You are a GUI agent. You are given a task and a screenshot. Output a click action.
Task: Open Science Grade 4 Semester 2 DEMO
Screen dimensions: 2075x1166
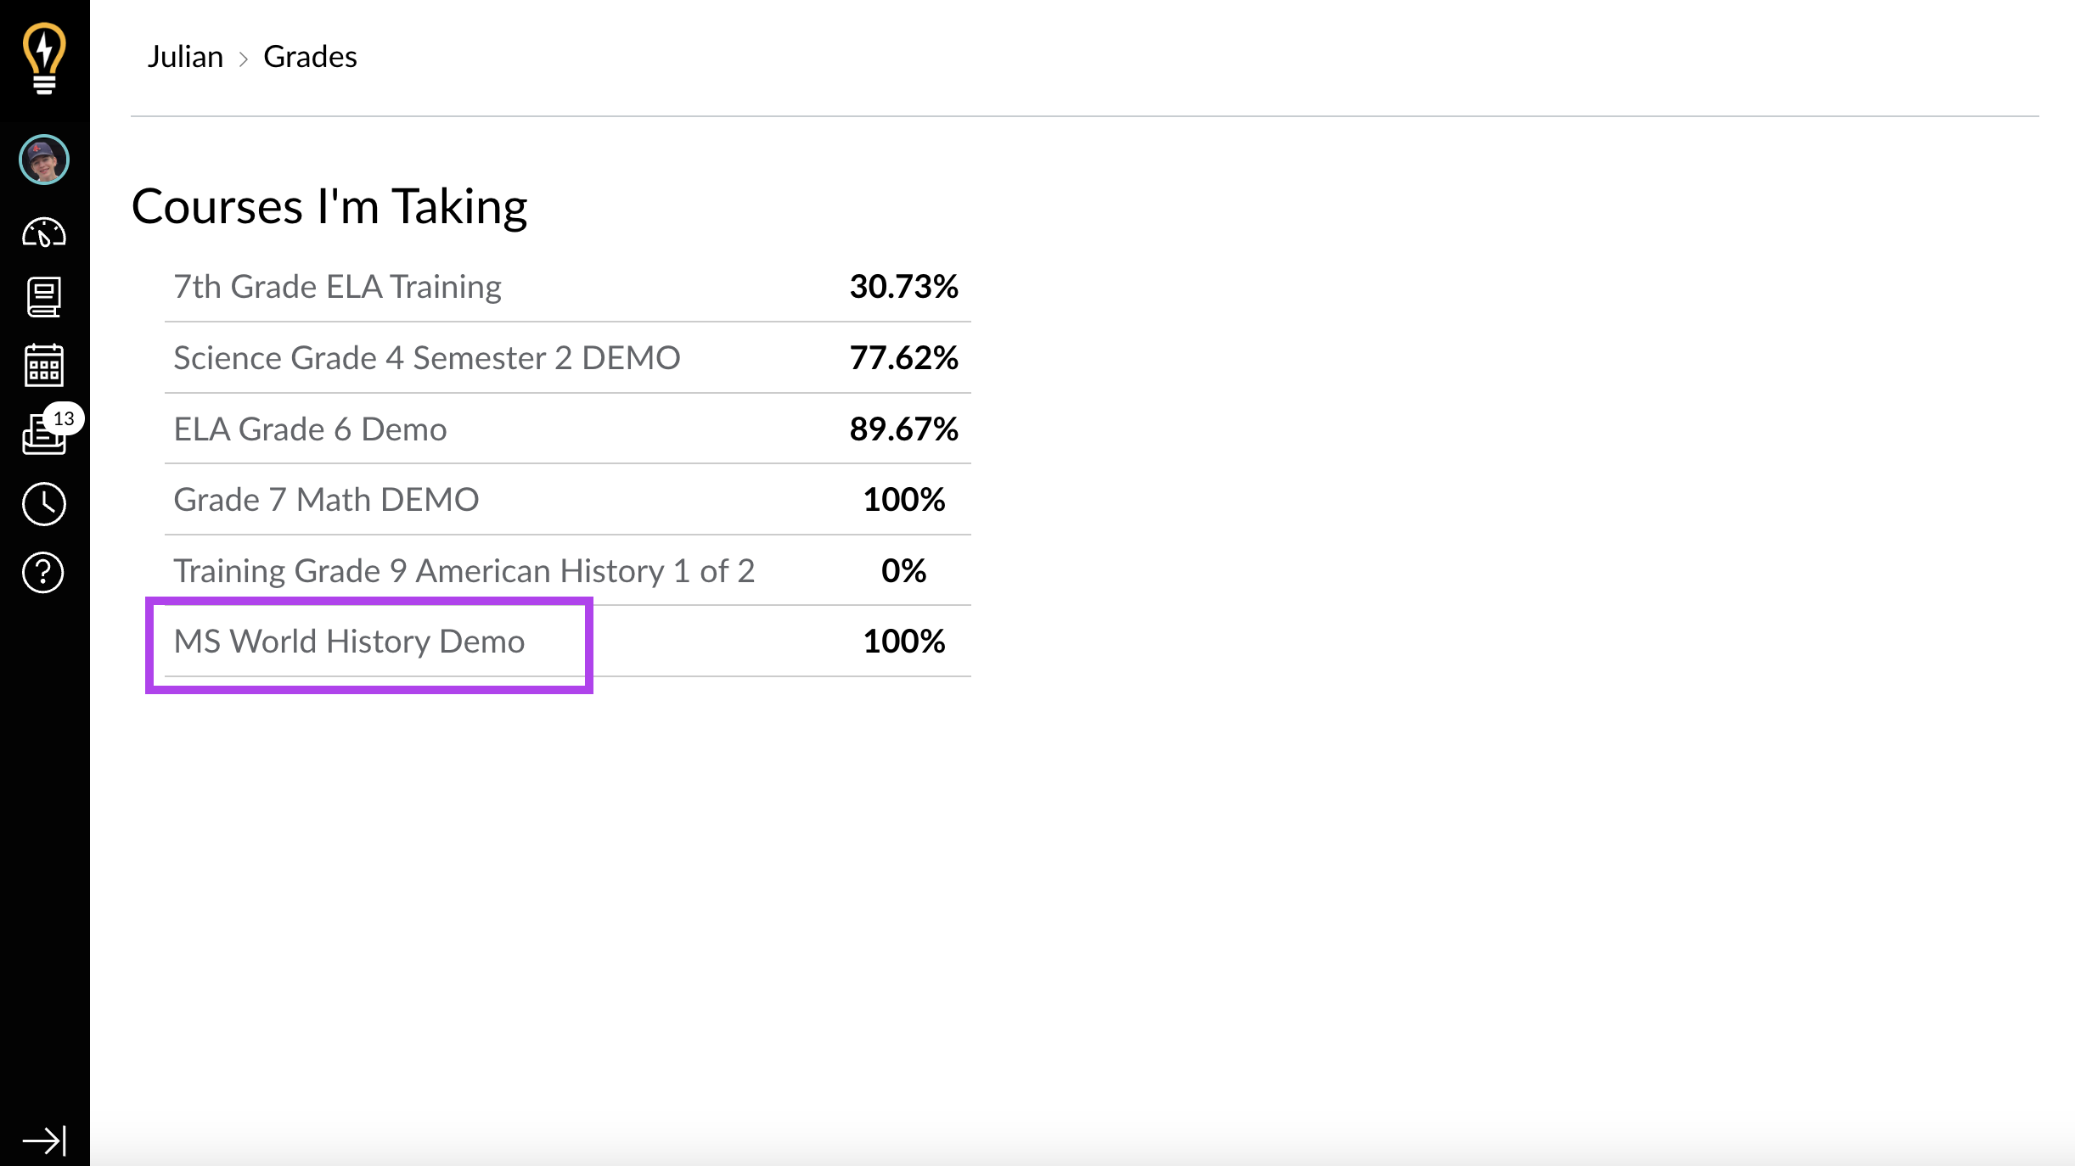pyautogui.click(x=427, y=358)
